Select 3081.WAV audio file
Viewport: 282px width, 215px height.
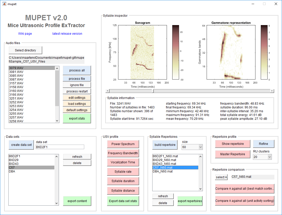pyautogui.click(x=32, y=72)
